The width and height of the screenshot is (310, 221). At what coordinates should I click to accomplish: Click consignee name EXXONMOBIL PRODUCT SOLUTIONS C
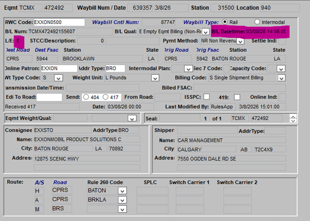pyautogui.click(x=87, y=140)
